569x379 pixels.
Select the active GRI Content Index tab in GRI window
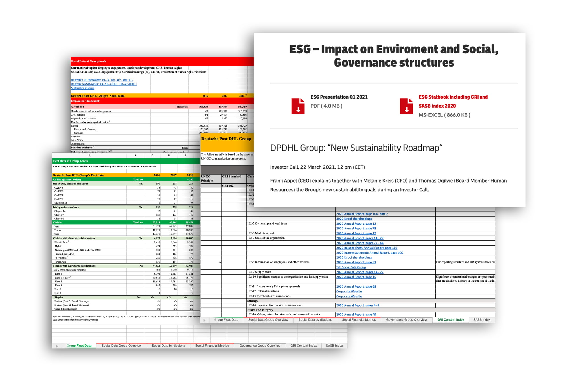[x=451, y=320]
